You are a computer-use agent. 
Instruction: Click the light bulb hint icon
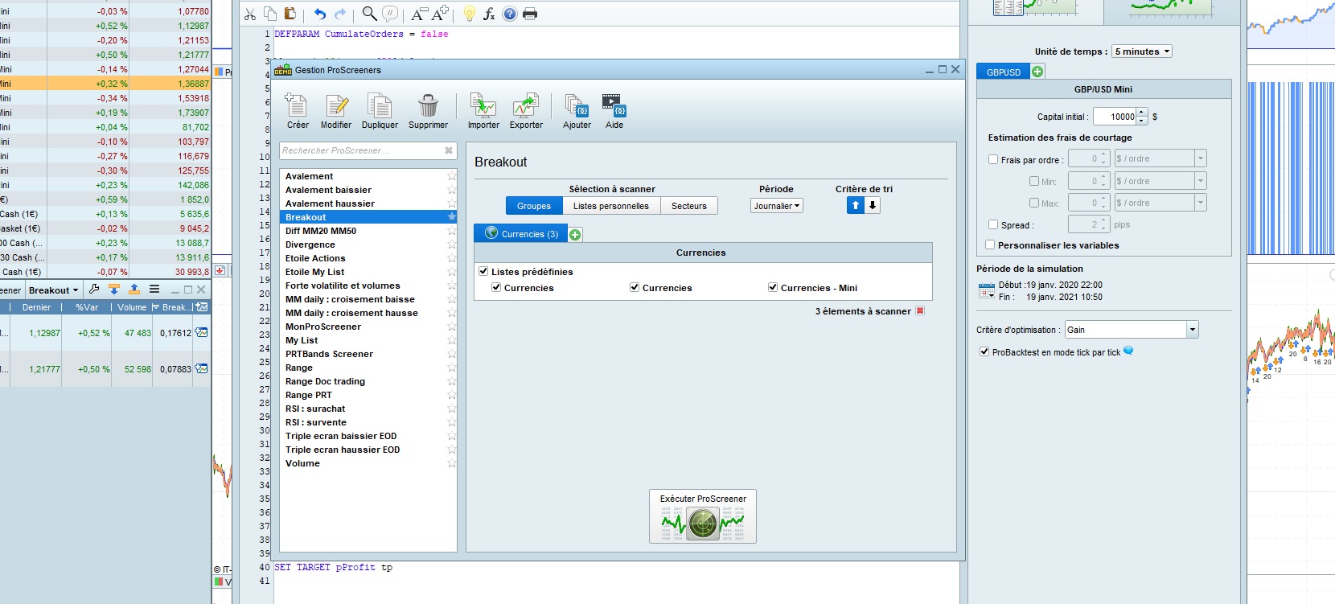[x=470, y=14]
